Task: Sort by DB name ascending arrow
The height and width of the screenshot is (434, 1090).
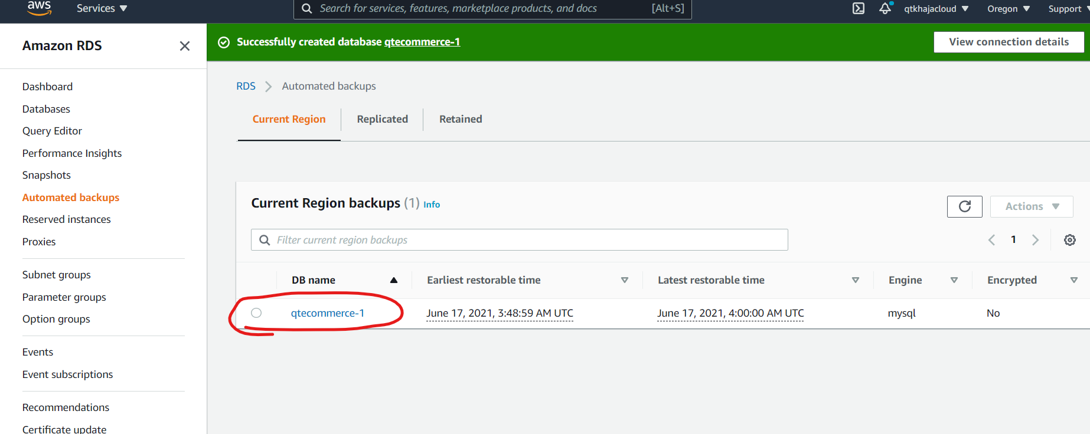Action: pyautogui.click(x=393, y=280)
